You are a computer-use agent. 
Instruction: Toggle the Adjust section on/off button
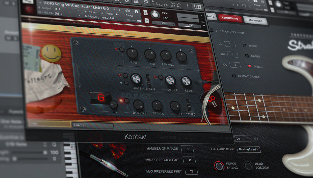coord(127,101)
